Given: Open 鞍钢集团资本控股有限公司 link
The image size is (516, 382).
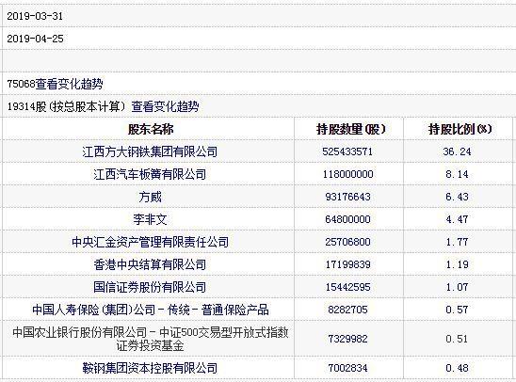Looking at the screenshot, I should click(150, 368).
